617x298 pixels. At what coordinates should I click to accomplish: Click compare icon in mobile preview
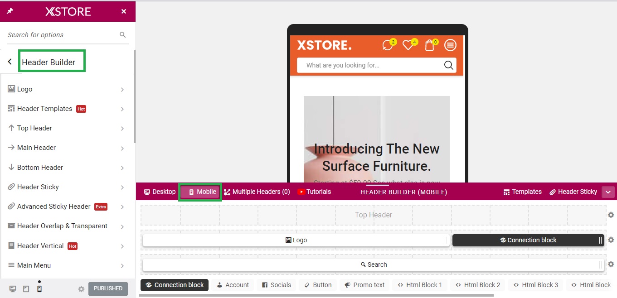click(388, 45)
